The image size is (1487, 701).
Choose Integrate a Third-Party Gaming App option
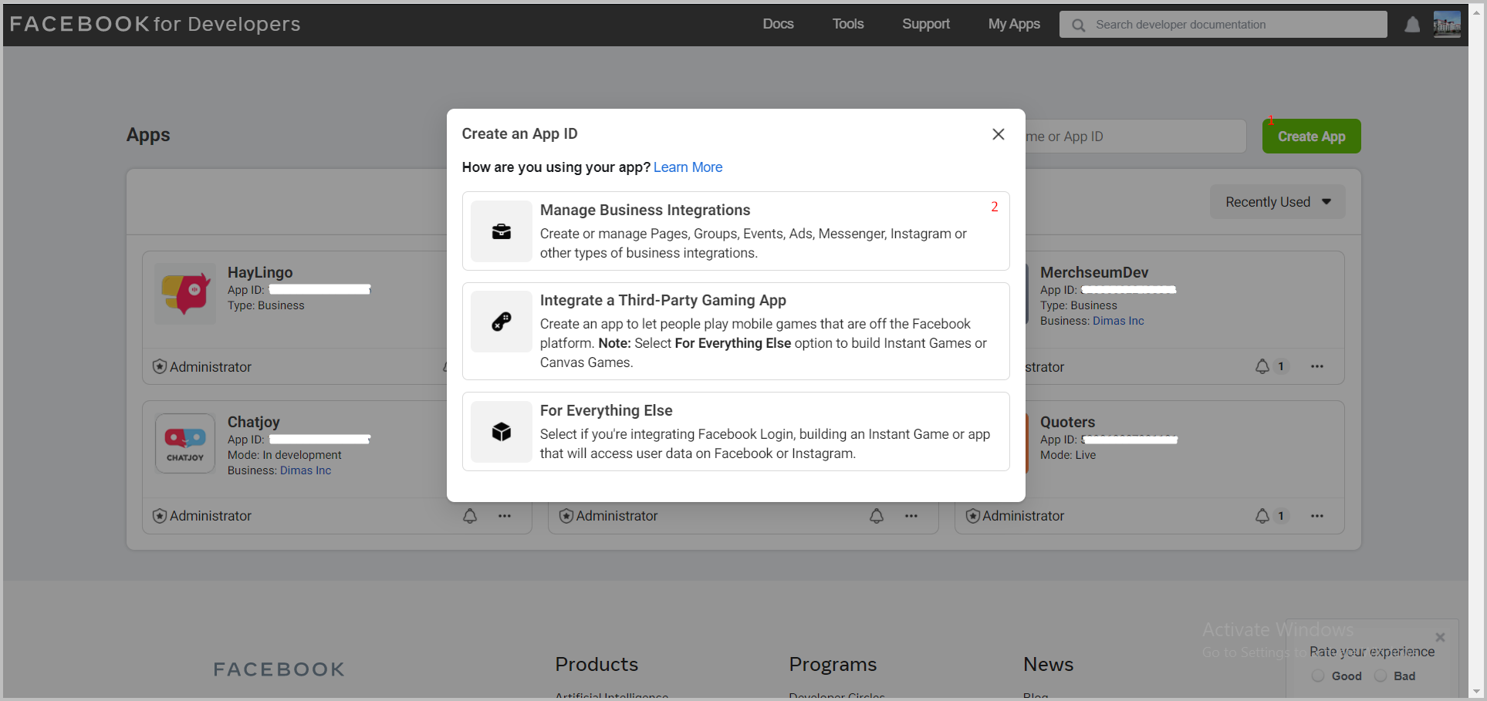point(735,331)
